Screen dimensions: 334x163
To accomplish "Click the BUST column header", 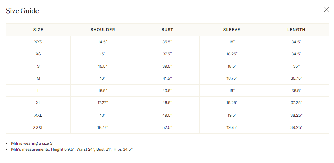I will tap(167, 30).
